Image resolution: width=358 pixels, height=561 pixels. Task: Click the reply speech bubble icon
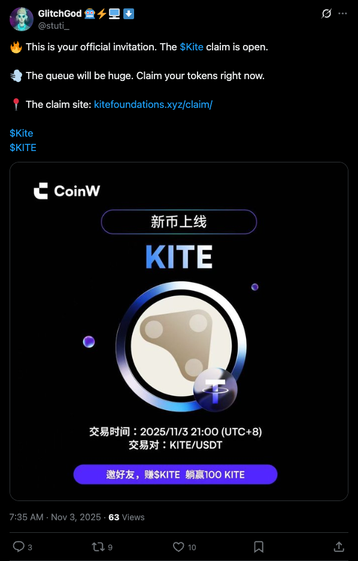[18, 547]
